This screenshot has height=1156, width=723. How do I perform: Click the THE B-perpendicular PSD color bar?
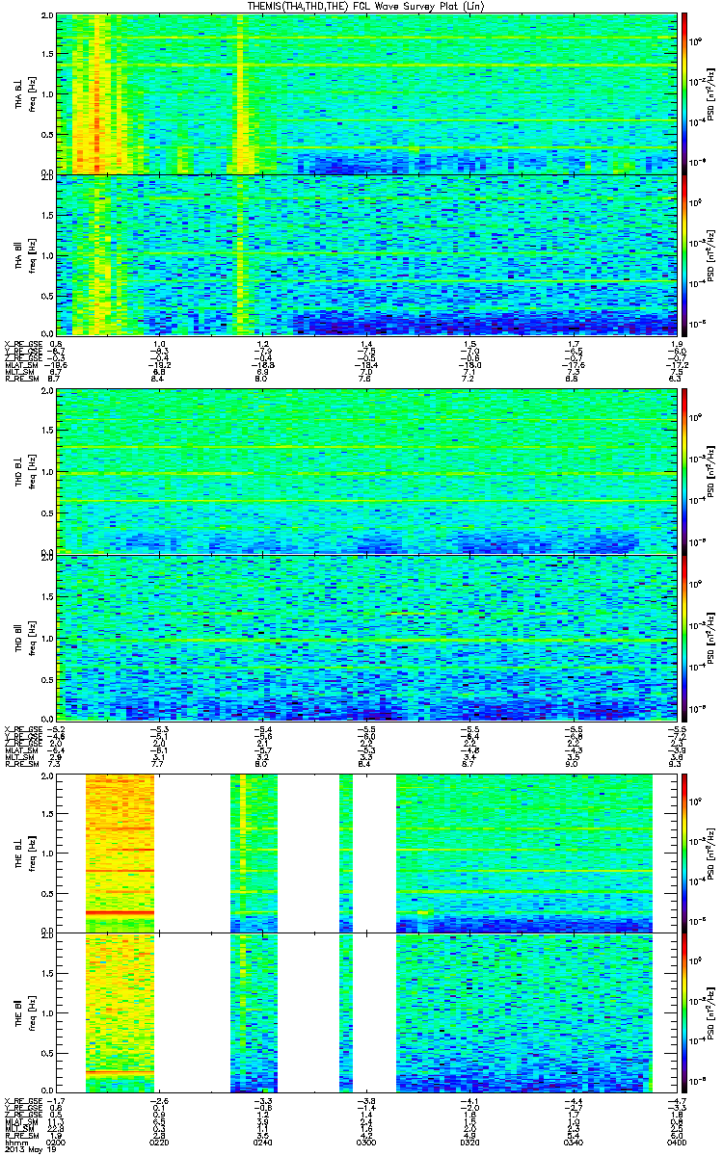click(x=685, y=853)
